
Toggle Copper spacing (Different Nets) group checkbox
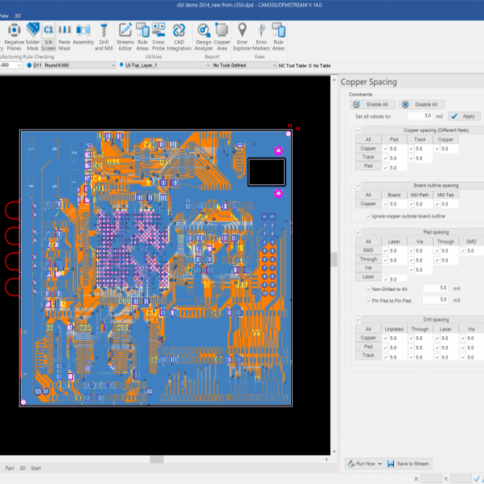tap(358, 130)
